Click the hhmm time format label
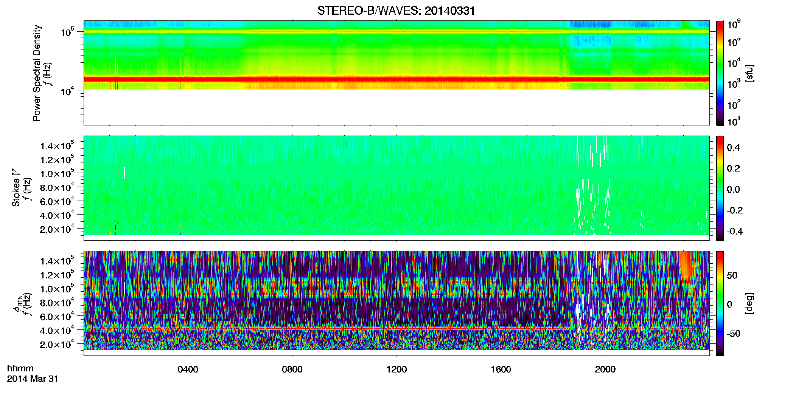The width and height of the screenshot is (793, 408). click(20, 368)
